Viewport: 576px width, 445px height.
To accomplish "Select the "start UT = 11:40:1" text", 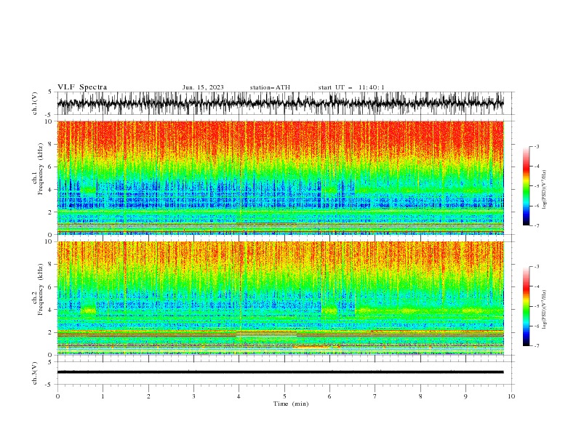I will pos(351,87).
